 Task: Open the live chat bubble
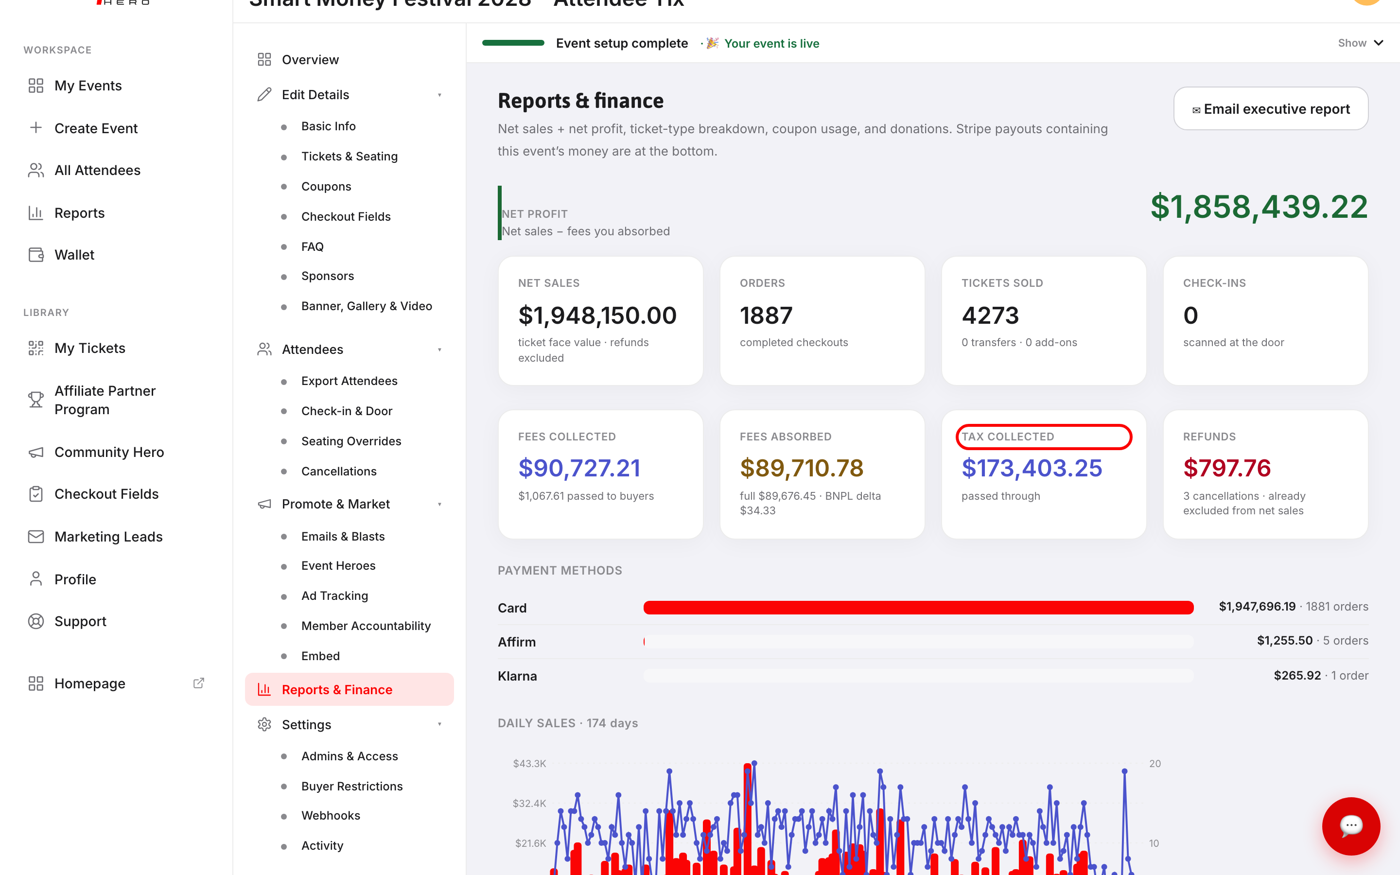(1351, 826)
